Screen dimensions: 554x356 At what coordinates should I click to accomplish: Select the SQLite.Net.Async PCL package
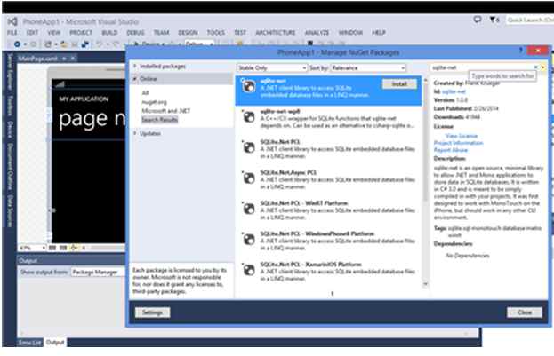point(329,180)
